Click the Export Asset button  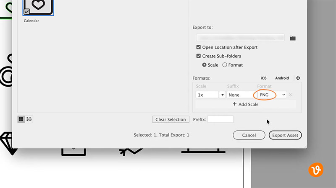click(x=285, y=135)
